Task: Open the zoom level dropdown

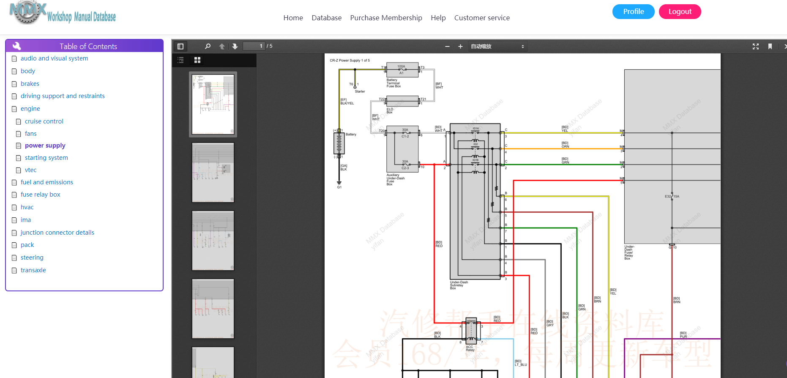Action: click(x=497, y=47)
